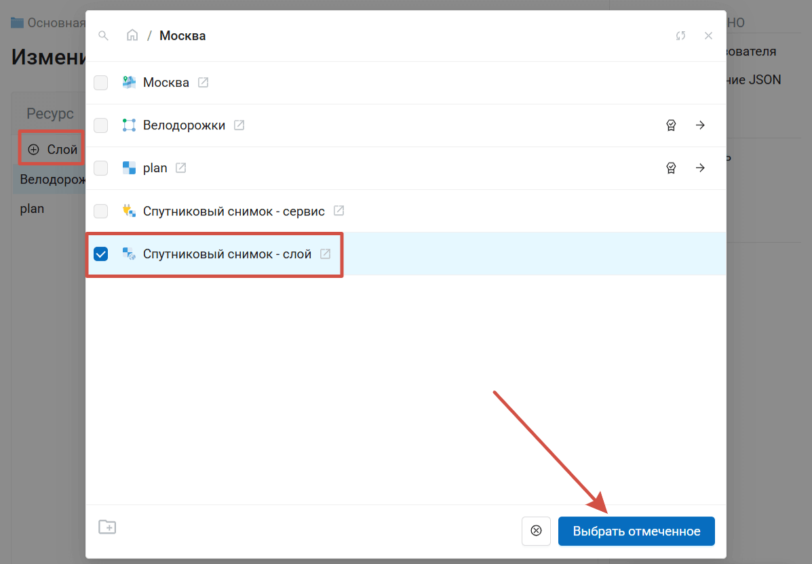Check the plan resource checkbox
This screenshot has width=812, height=564.
pos(100,168)
